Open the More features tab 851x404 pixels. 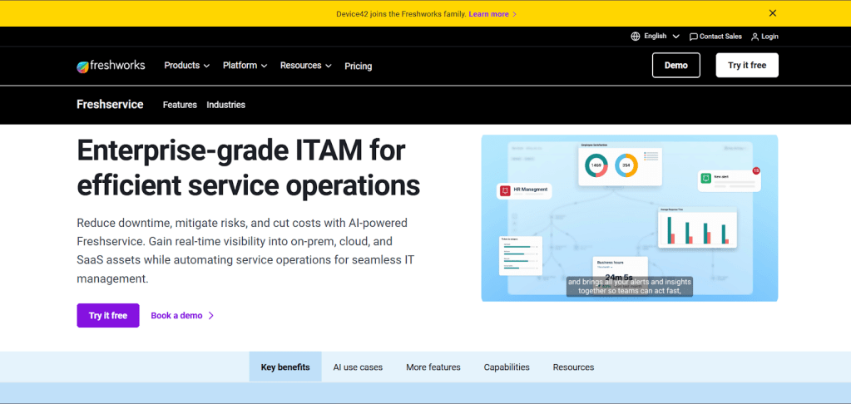point(433,367)
